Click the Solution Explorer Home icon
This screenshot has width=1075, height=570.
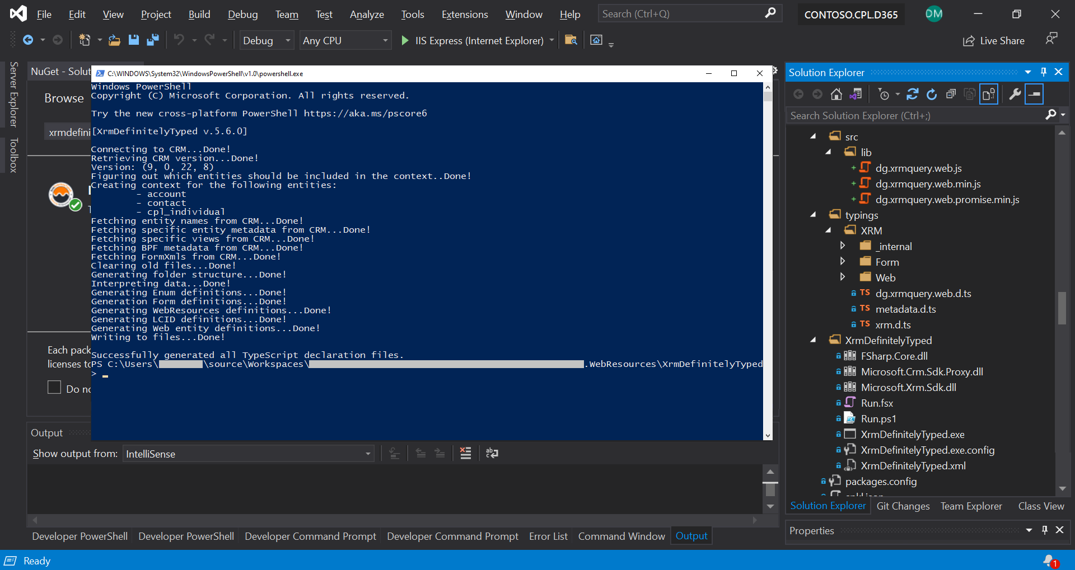(x=836, y=95)
